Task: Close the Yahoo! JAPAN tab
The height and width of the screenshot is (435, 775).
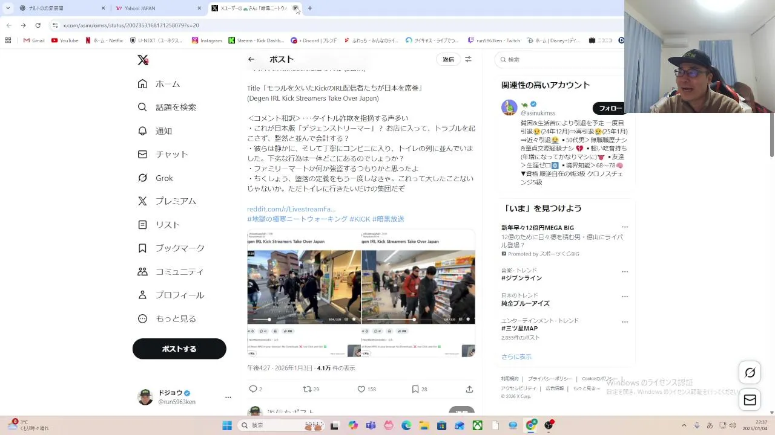Action: pos(199,8)
